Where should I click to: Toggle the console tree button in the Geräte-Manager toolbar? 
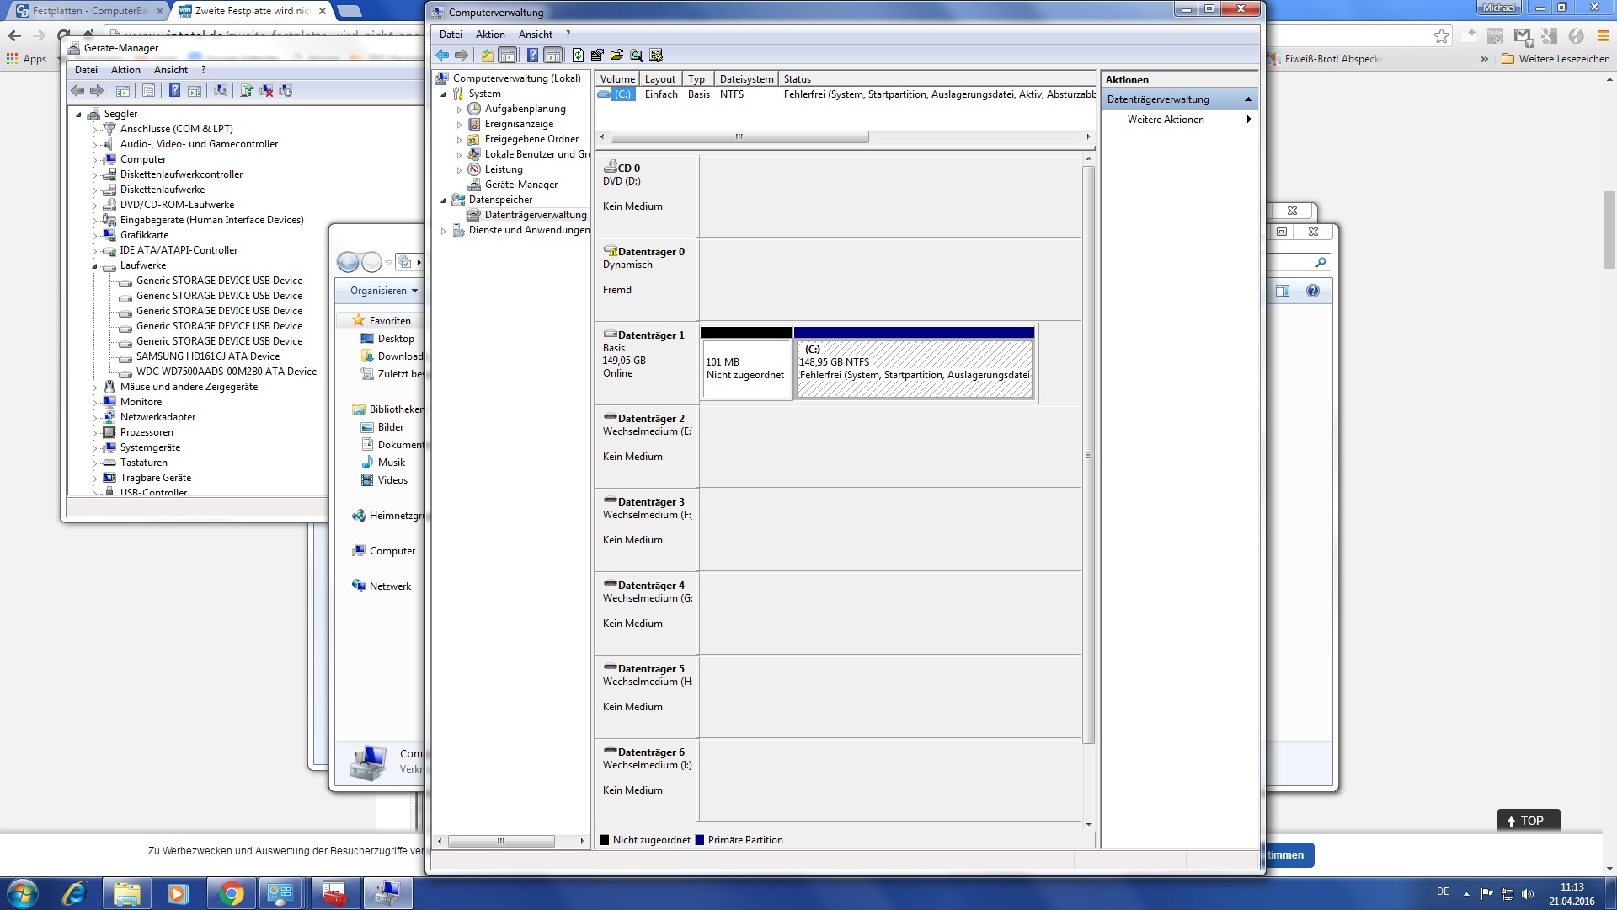click(123, 91)
